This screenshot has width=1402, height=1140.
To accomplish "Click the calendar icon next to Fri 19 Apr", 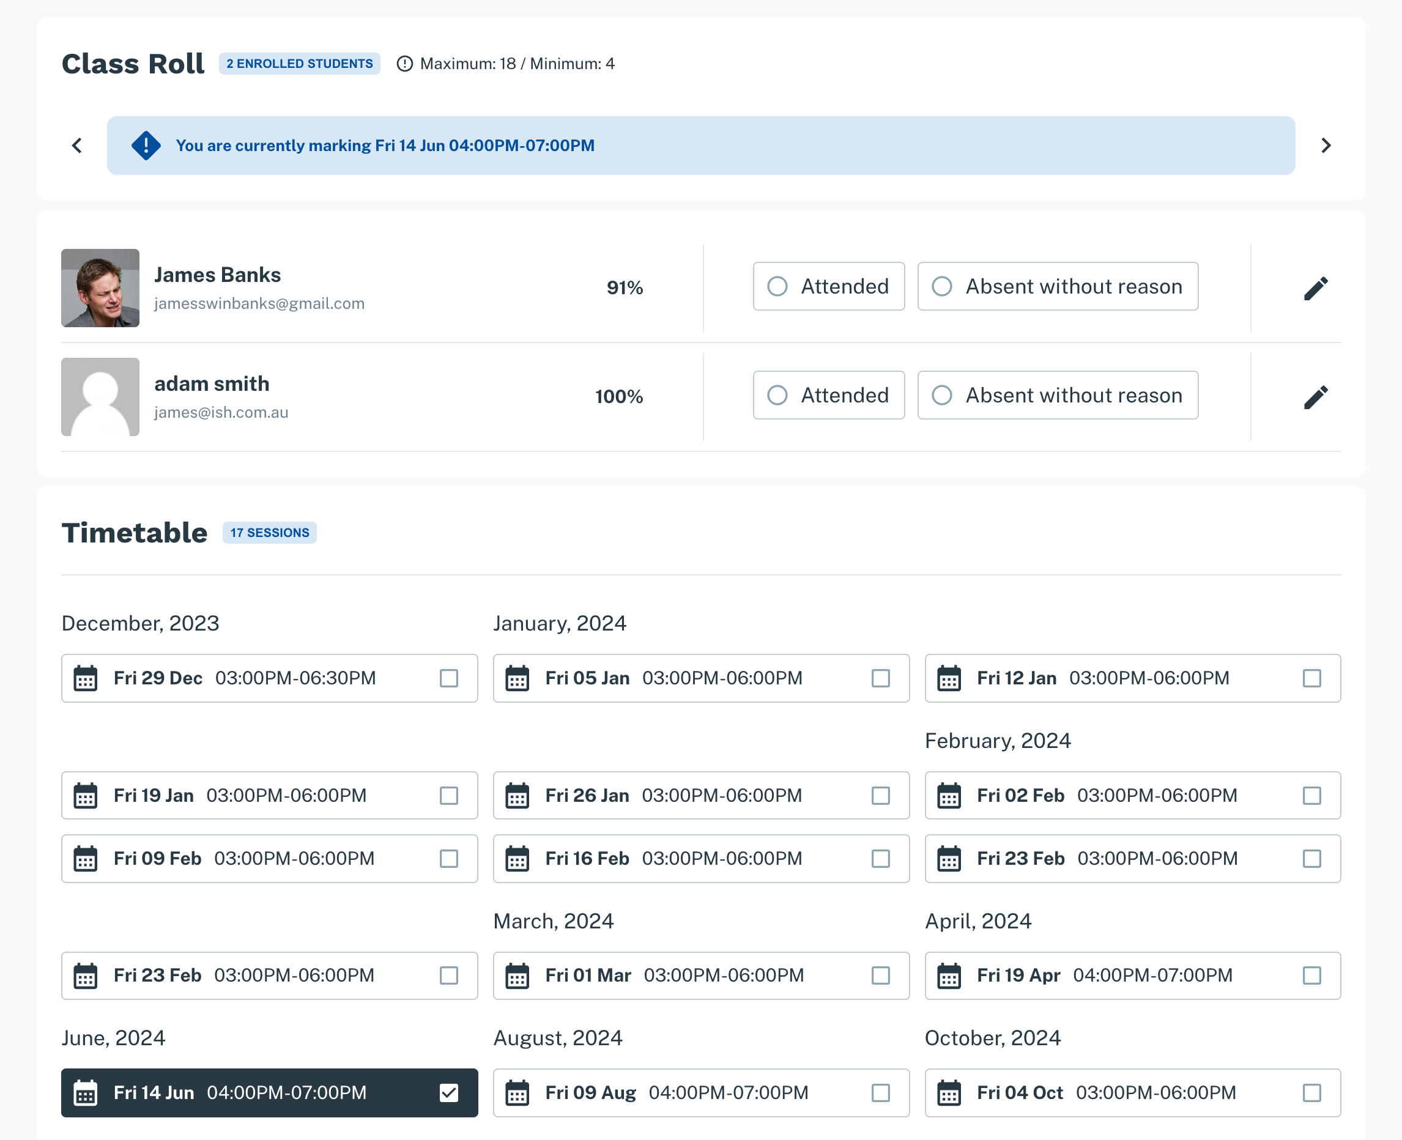I will (x=949, y=975).
